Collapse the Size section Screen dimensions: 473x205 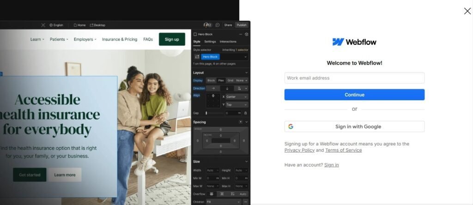click(247, 162)
